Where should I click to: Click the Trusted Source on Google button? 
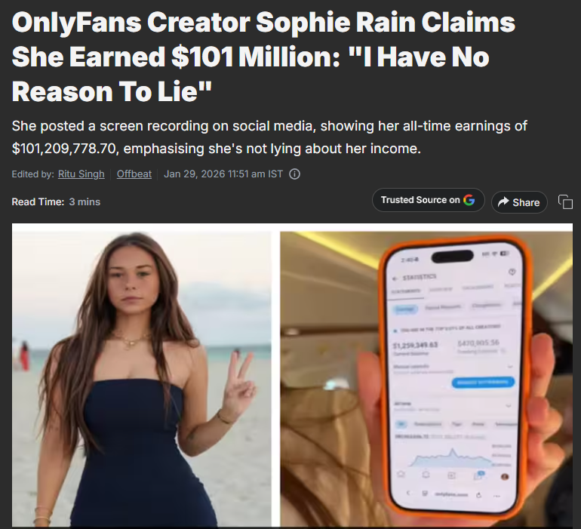pyautogui.click(x=429, y=200)
